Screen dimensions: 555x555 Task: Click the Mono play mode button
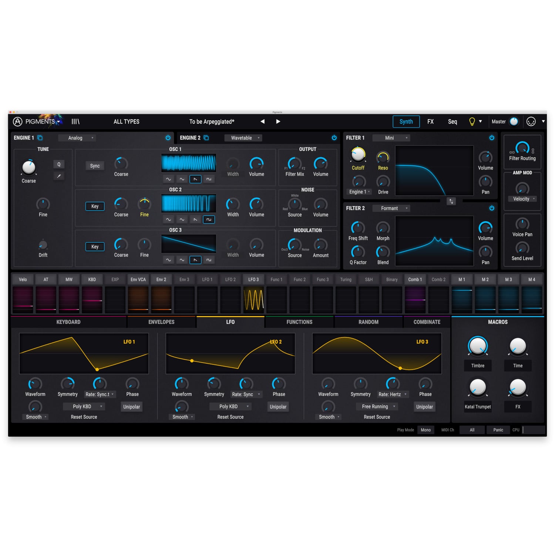425,430
